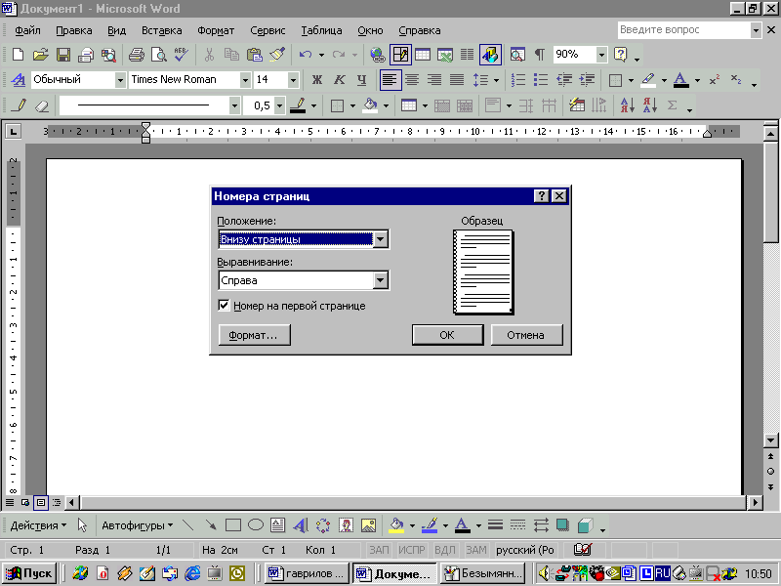781x586 pixels.
Task: Expand the Положение dropdown
Action: point(381,239)
